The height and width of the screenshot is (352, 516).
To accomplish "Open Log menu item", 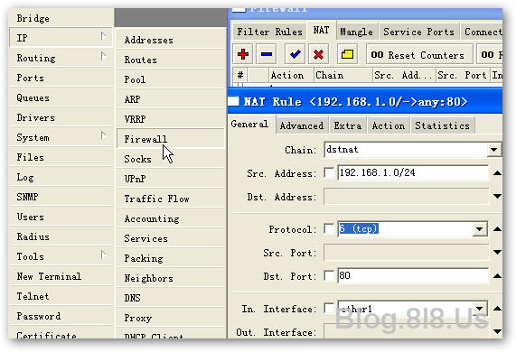I will coord(61,177).
